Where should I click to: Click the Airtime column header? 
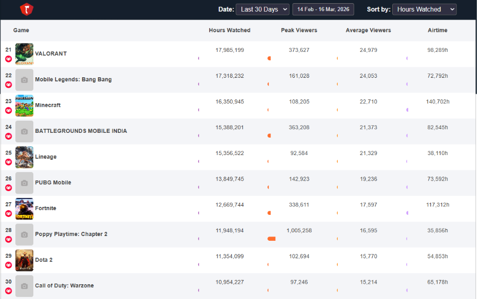point(437,31)
